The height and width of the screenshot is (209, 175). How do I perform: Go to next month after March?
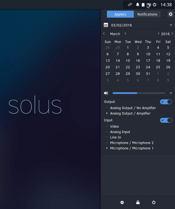click(x=125, y=33)
